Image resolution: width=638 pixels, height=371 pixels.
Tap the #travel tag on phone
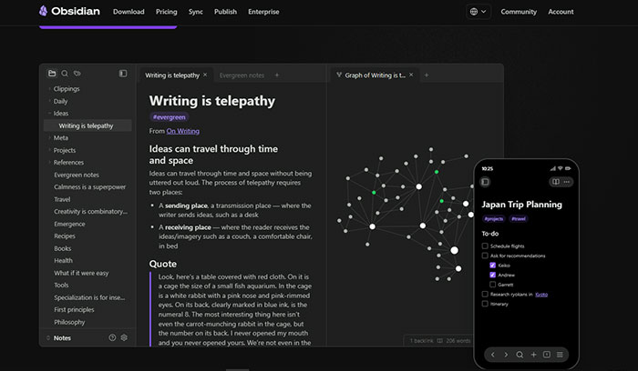pyautogui.click(x=519, y=219)
